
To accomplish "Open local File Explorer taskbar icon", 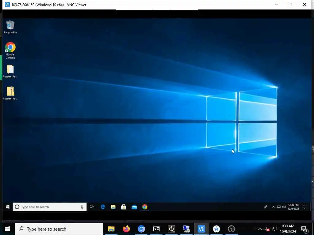I will click(111, 229).
